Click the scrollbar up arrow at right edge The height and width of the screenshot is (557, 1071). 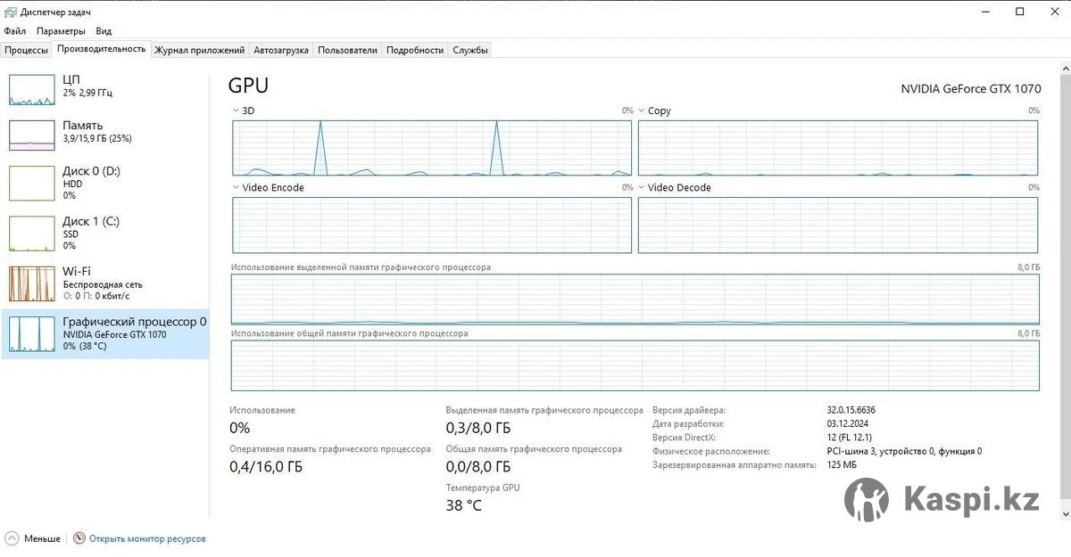tap(1064, 68)
